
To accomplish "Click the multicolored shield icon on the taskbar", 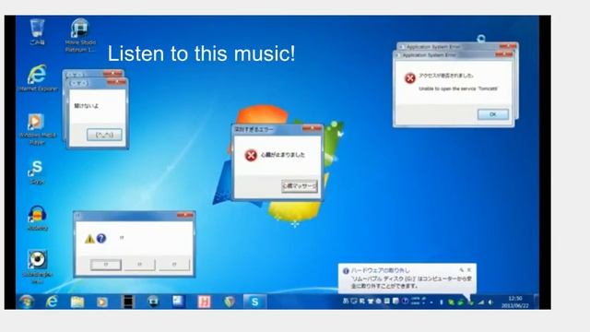I will tap(230, 302).
